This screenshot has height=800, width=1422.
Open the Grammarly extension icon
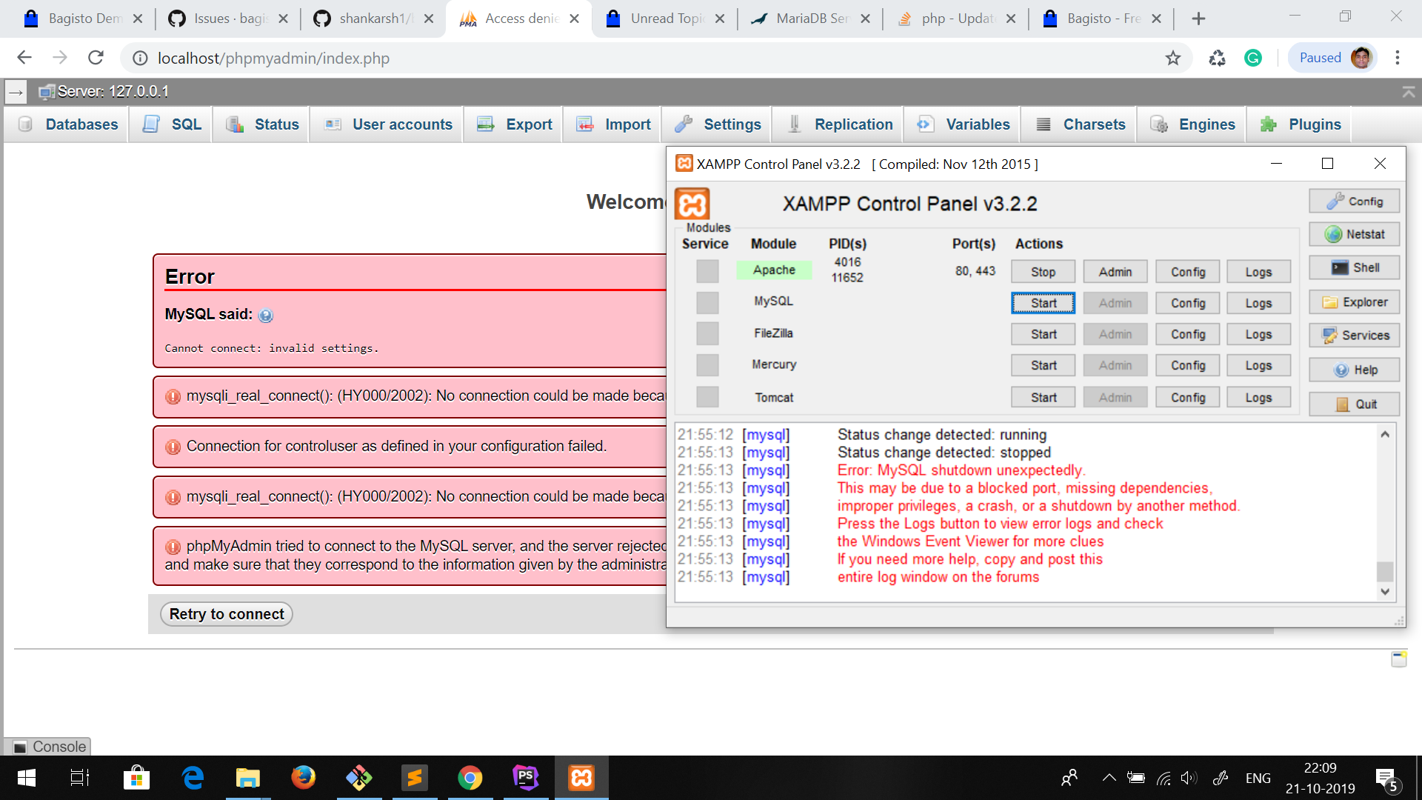[1252, 58]
